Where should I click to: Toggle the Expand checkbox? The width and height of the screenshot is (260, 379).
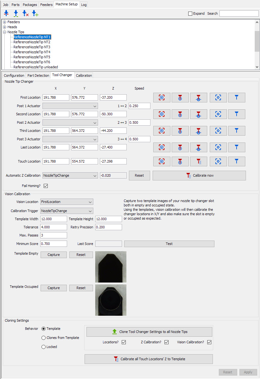(x=190, y=13)
